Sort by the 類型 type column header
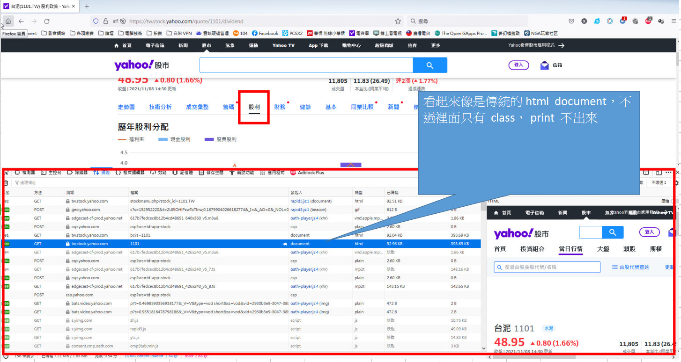Image resolution: width=681 pixels, height=362 pixels. pos(369,192)
